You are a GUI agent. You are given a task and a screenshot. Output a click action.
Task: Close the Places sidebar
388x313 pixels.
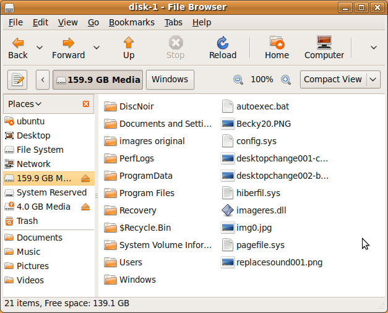[86, 104]
